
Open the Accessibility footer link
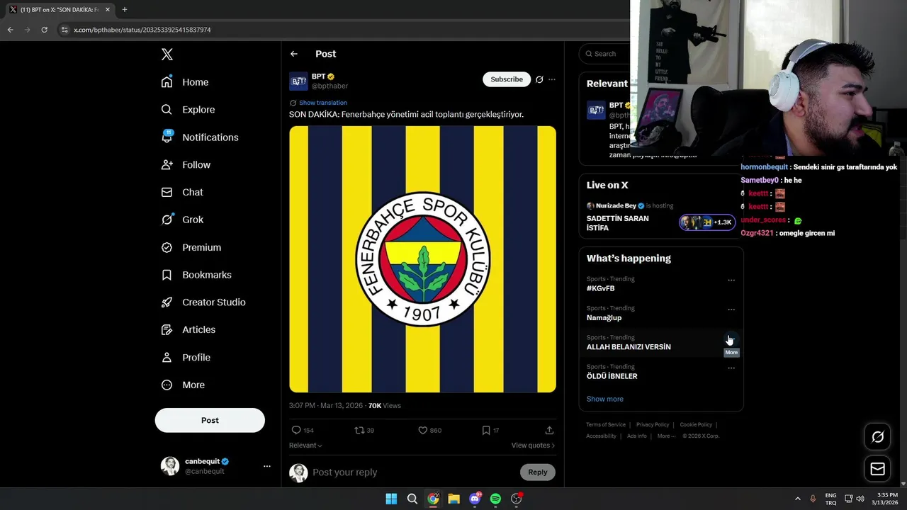(x=601, y=436)
